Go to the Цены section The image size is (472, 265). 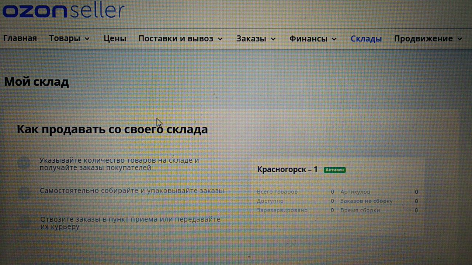coord(115,39)
